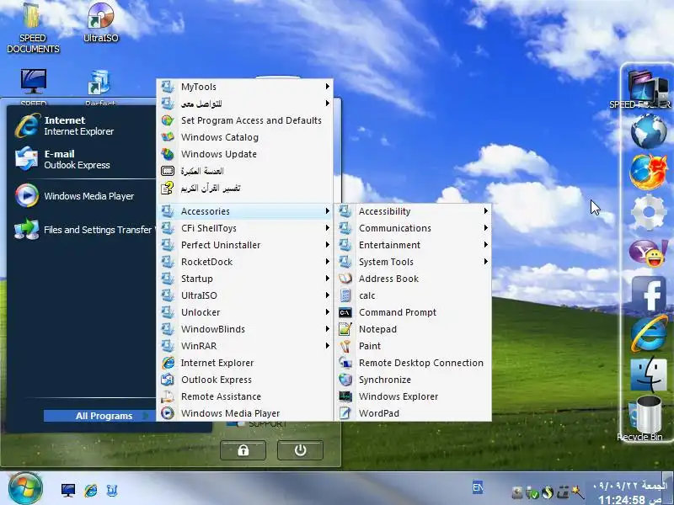Expand the Accessibility submenu
674x505 pixels.
coord(413,211)
